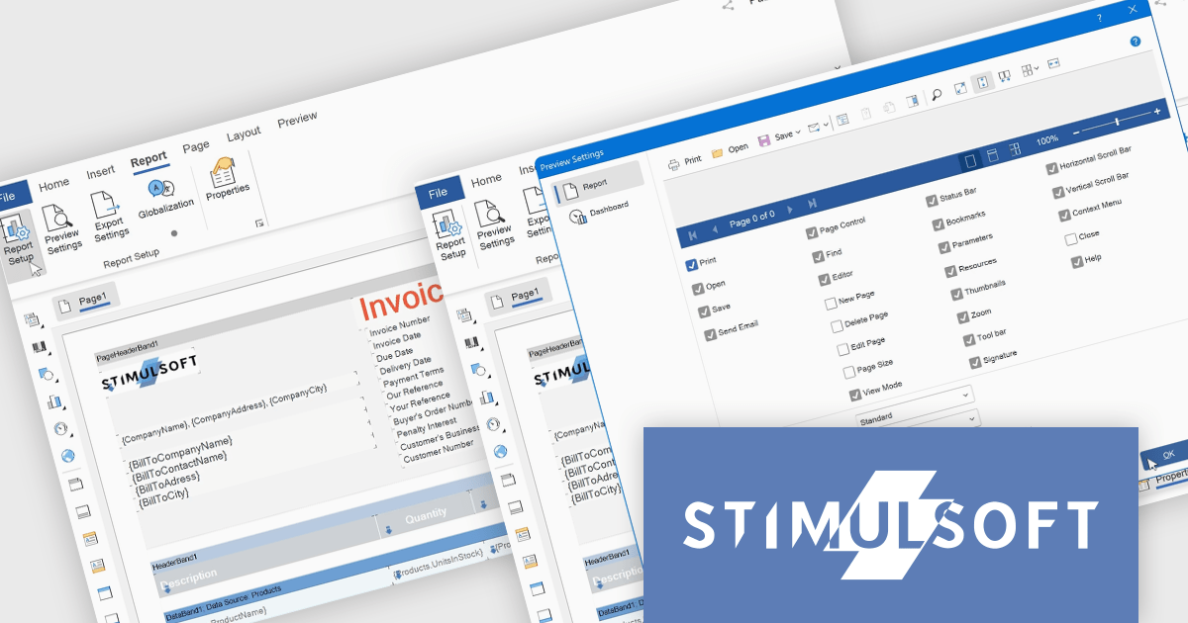Click the zoom in plus icon

tap(1157, 112)
